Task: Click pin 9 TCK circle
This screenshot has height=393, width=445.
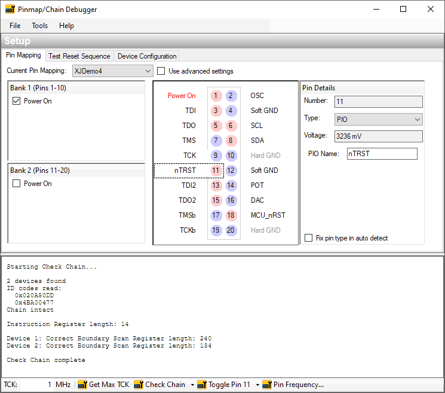Action: click(x=216, y=156)
